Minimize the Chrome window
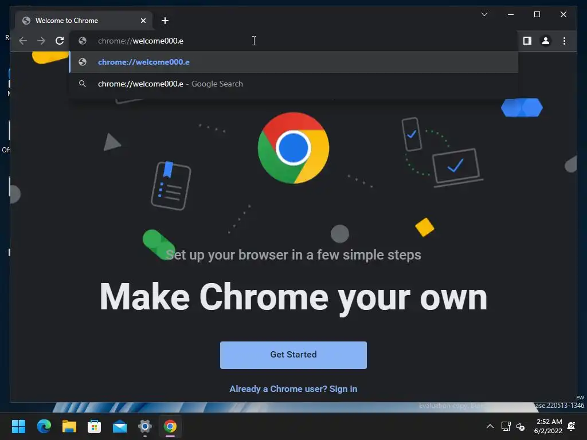Image resolution: width=587 pixels, height=440 pixels. coord(511,14)
